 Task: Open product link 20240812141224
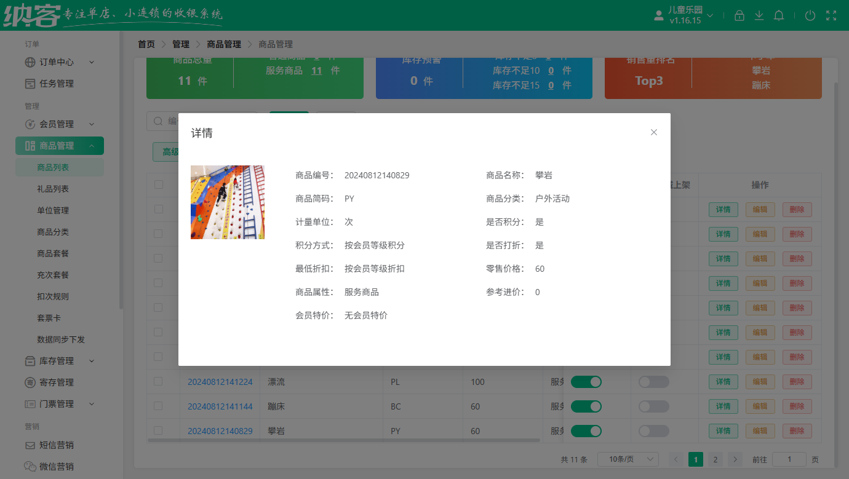point(220,381)
